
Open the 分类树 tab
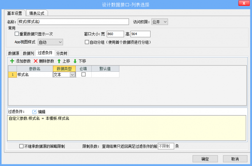pos(62,53)
